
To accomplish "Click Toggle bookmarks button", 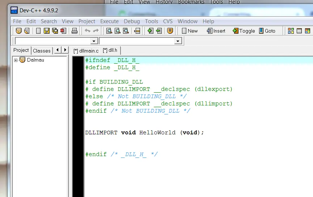I will pyautogui.click(x=244, y=31).
